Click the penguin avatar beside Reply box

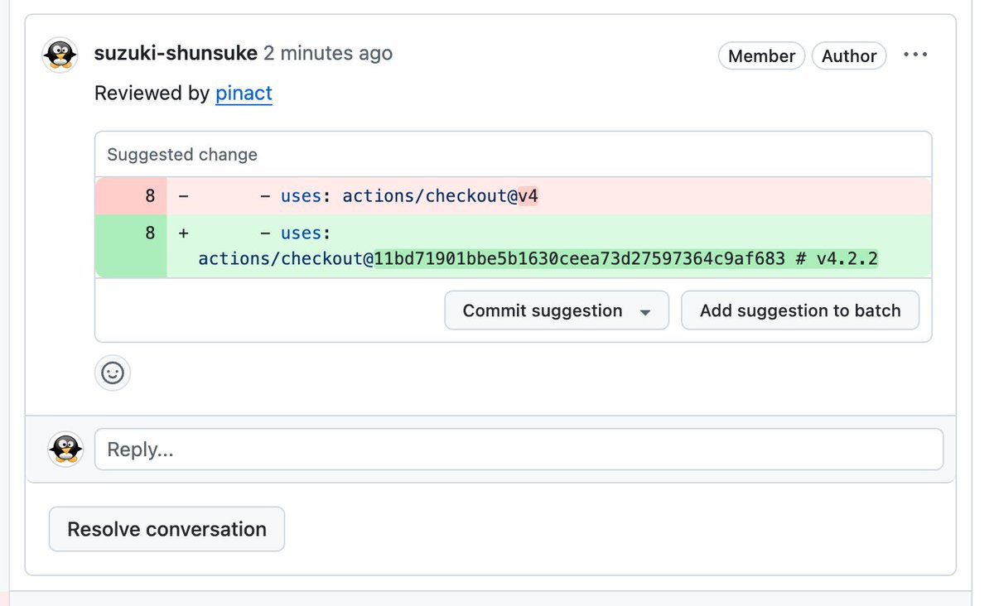pyautogui.click(x=65, y=450)
